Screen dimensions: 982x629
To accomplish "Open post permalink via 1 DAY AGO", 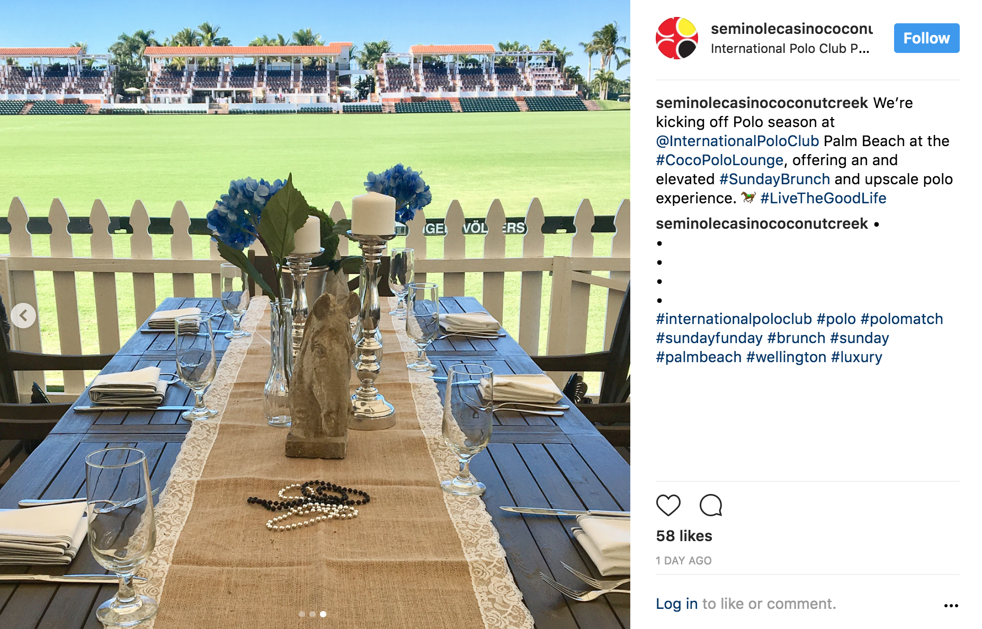I will click(x=683, y=561).
